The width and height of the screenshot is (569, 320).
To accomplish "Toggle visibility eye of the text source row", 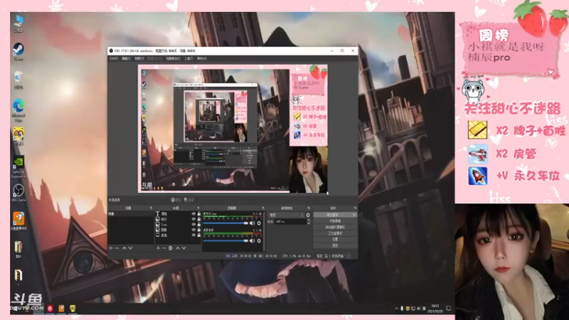I will click(193, 214).
